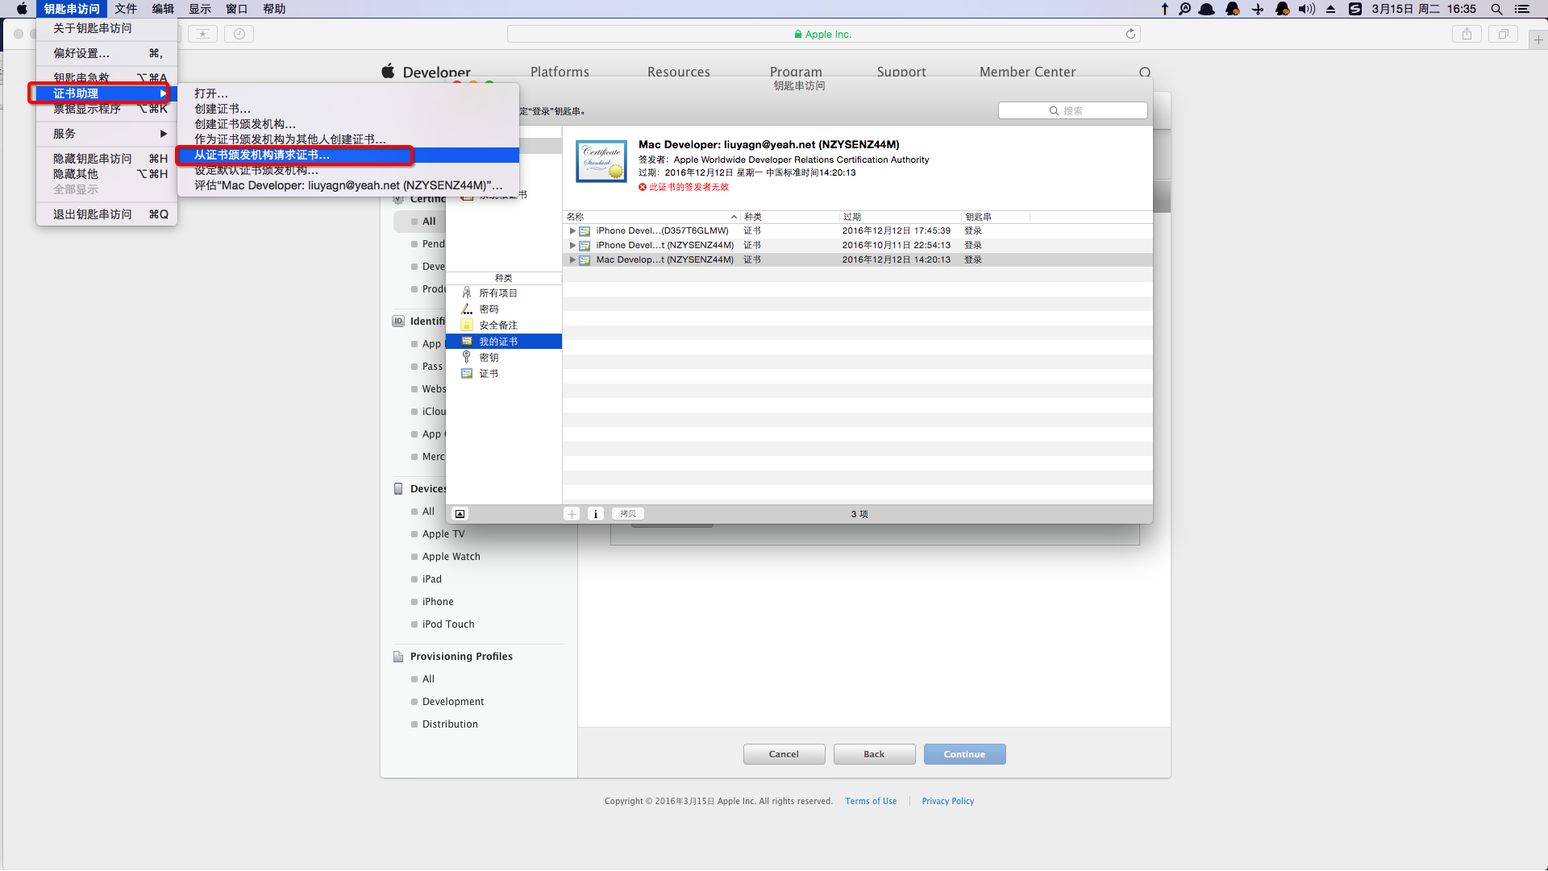Select 所有项目 (All Items) category
The image size is (1548, 871).
coord(497,293)
